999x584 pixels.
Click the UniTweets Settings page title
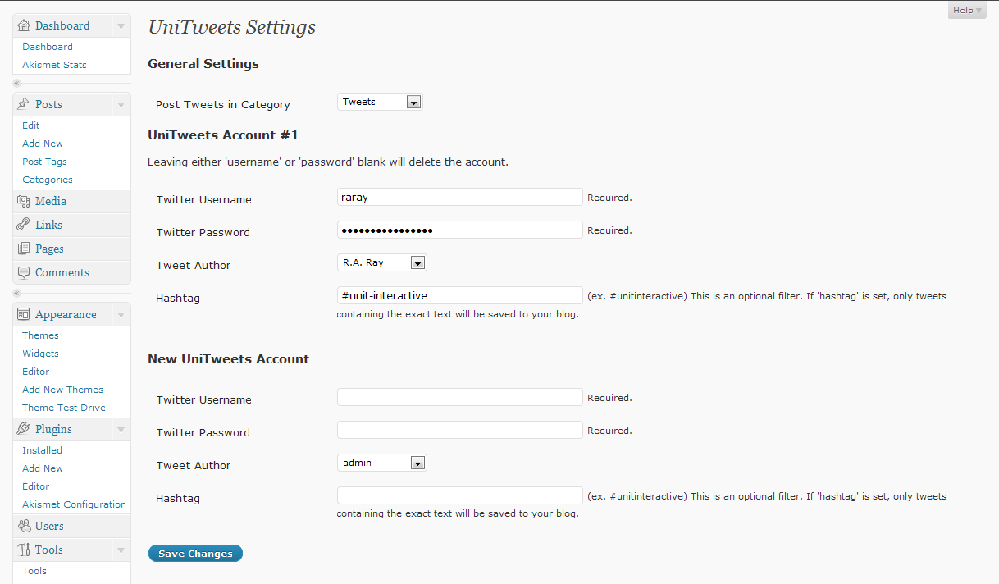[x=231, y=27]
